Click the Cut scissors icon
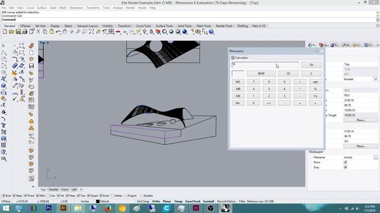380x213 pixels. tap(38, 31)
